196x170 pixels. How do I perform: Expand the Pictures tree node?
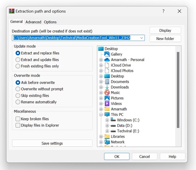coord(101,98)
